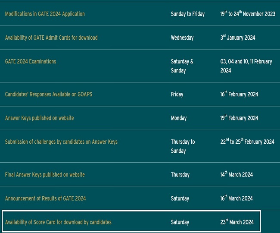Select the 'Thursday to Sunday' day cell
The height and width of the screenshot is (233, 280).
pos(183,146)
